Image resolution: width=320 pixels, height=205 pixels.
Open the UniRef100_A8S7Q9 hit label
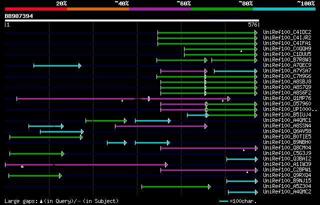[x=287, y=87]
